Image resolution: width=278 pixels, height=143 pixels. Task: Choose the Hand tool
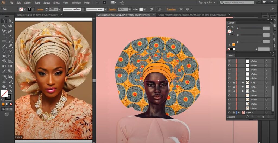point(4,87)
